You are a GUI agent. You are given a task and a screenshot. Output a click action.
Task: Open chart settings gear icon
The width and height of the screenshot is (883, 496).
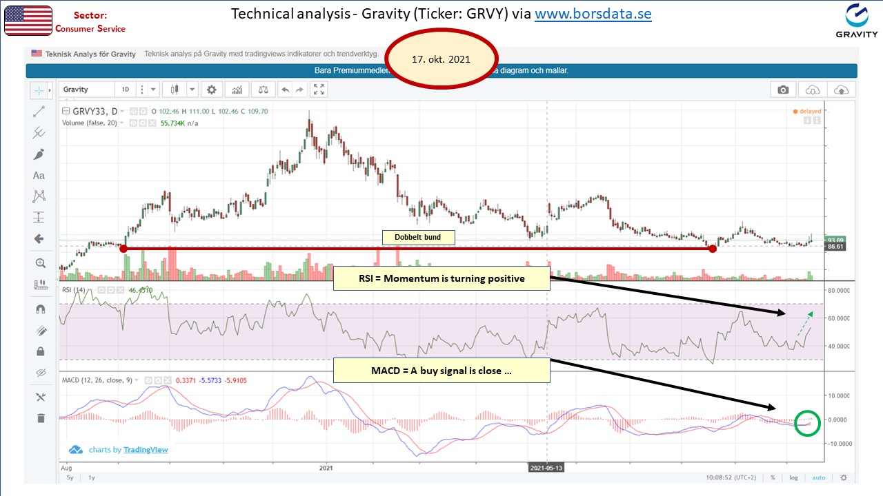coord(212,90)
